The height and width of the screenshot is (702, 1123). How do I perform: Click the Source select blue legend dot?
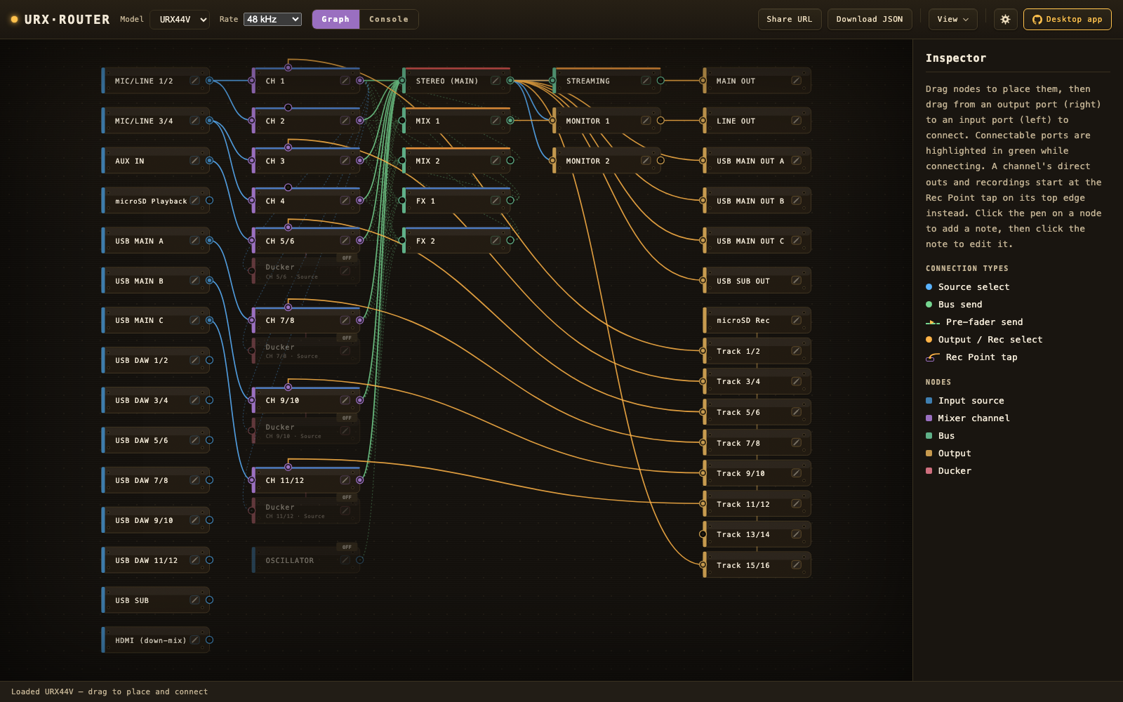[x=929, y=287]
